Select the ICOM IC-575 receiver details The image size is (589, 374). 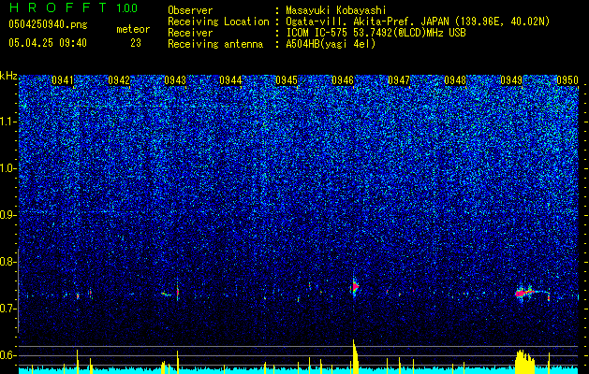(375, 33)
